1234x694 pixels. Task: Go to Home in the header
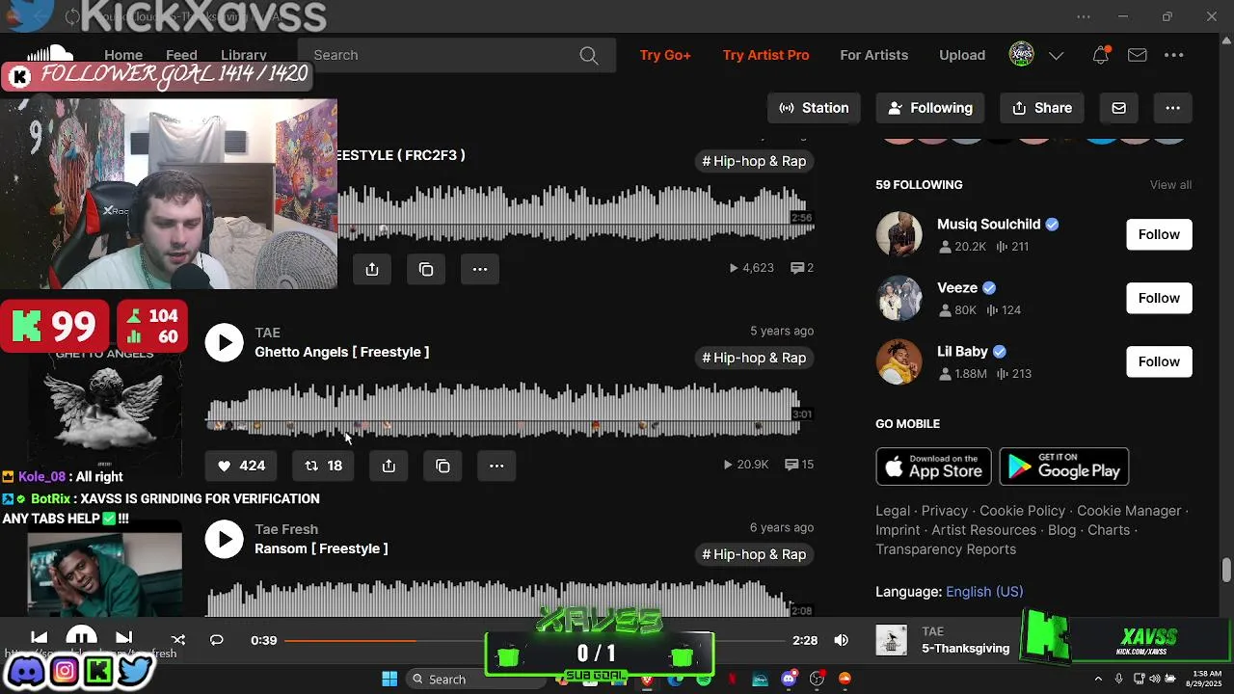(x=123, y=55)
